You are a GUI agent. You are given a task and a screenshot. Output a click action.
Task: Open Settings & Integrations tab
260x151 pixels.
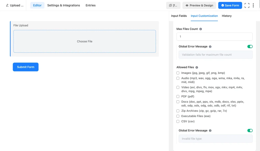coord(63,5)
